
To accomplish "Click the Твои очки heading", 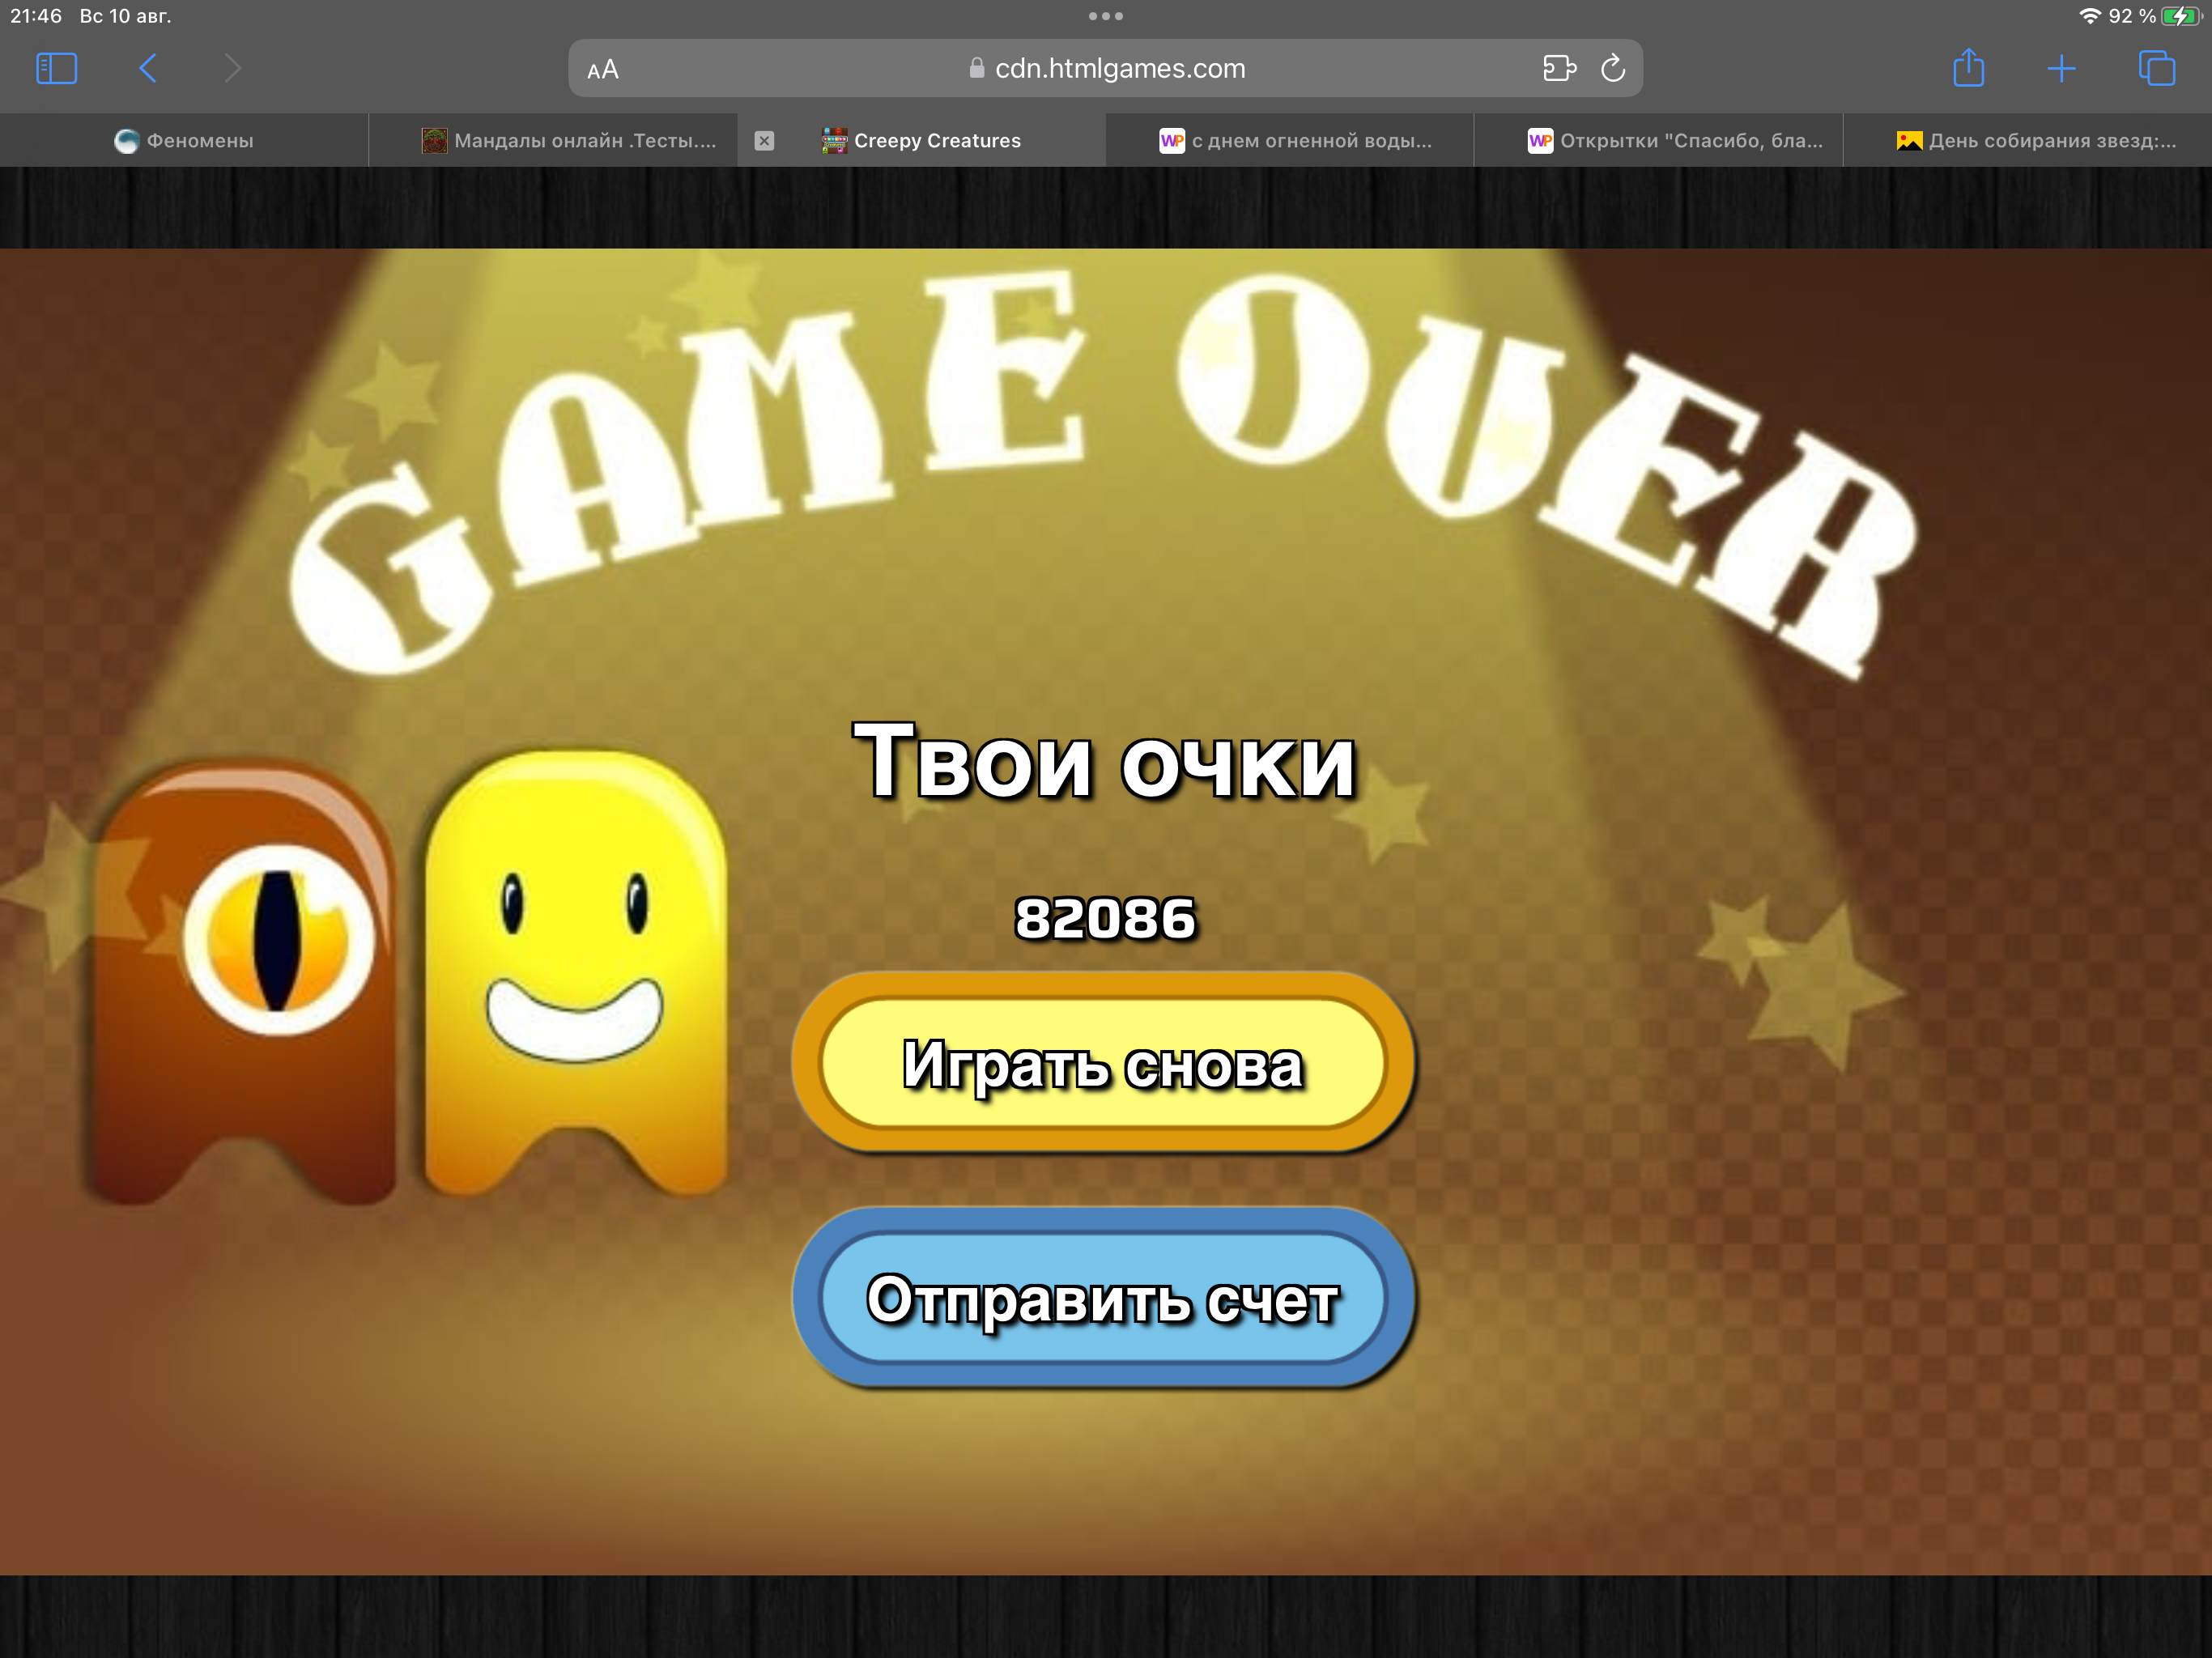I will click(1105, 762).
